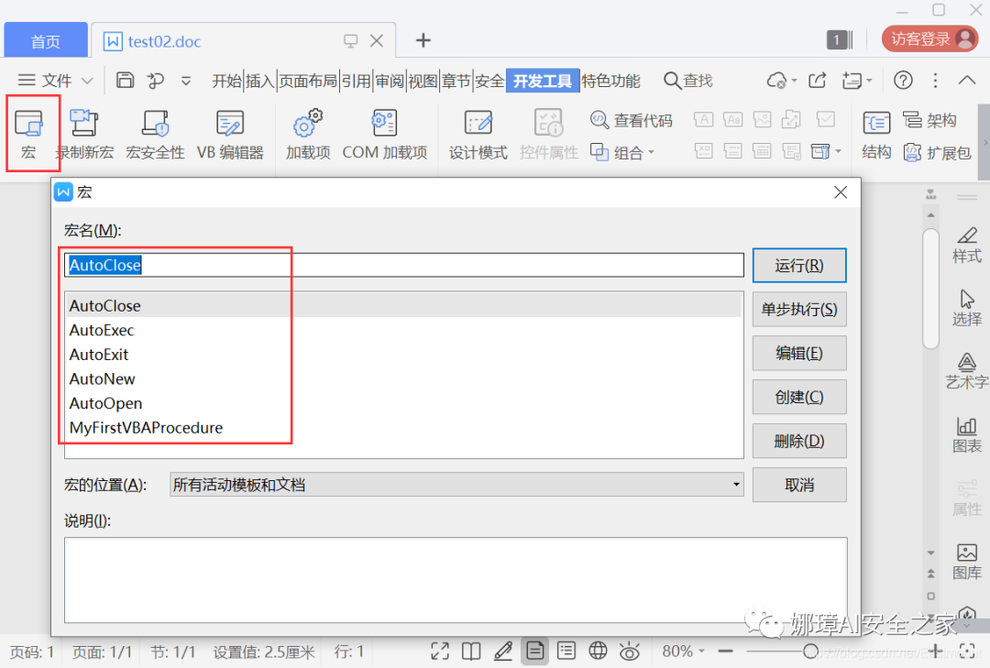Switch to 安全 ribbon tab
Screen dimensions: 990x668
pos(489,81)
